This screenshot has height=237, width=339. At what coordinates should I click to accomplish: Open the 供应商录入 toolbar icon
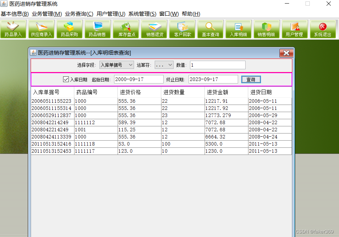(41, 29)
